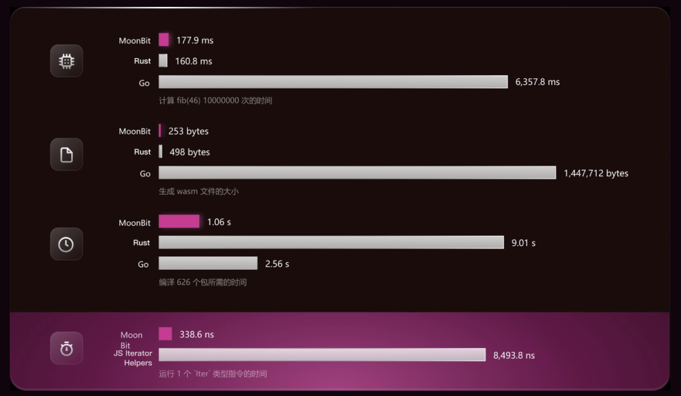Click the Rust 498 bytes bar
The height and width of the screenshot is (396, 681).
point(161,151)
